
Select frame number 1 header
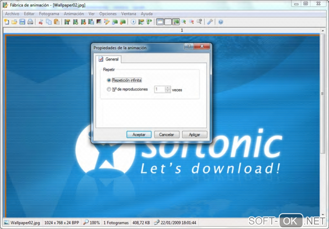coord(182,30)
